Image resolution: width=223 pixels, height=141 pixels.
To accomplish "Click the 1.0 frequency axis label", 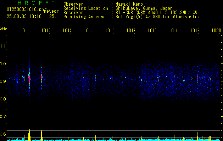I will coord(3,64).
